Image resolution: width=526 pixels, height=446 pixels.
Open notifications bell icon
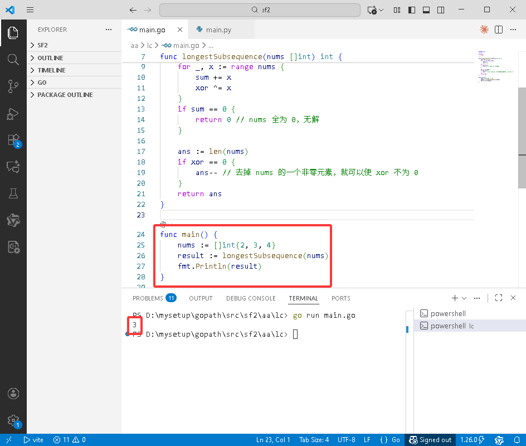(517, 440)
